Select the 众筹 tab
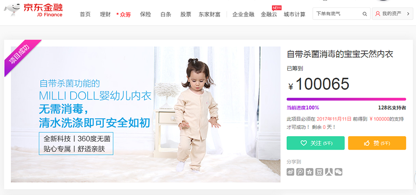 pyautogui.click(x=125, y=14)
